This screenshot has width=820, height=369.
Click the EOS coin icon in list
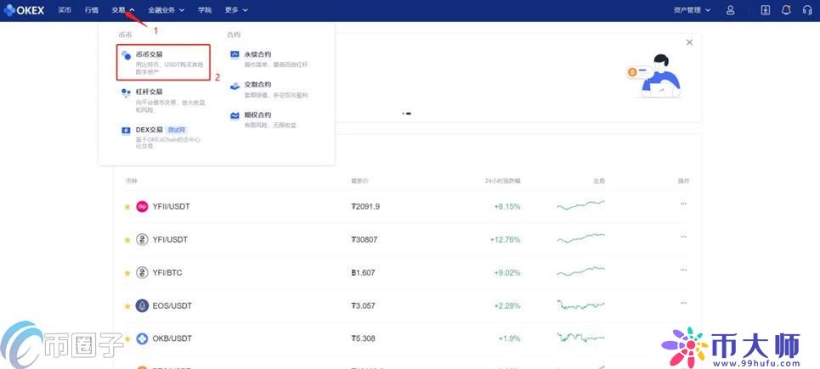click(x=142, y=305)
